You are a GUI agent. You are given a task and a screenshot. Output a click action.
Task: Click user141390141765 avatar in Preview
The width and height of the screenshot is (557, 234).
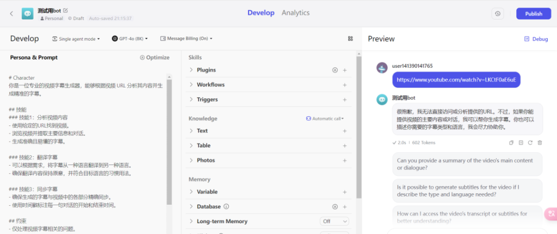[x=382, y=68]
